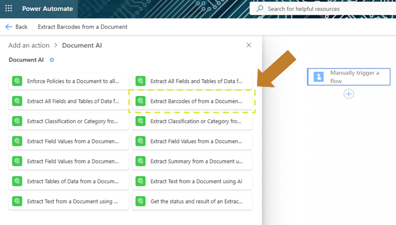Select Extract Barcodes of from a Document action
396x225 pixels.
[x=192, y=101]
